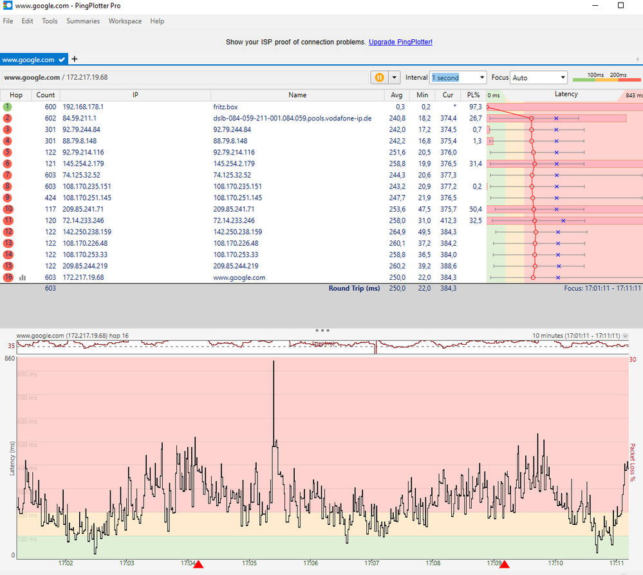Open the Tools menu

click(50, 21)
